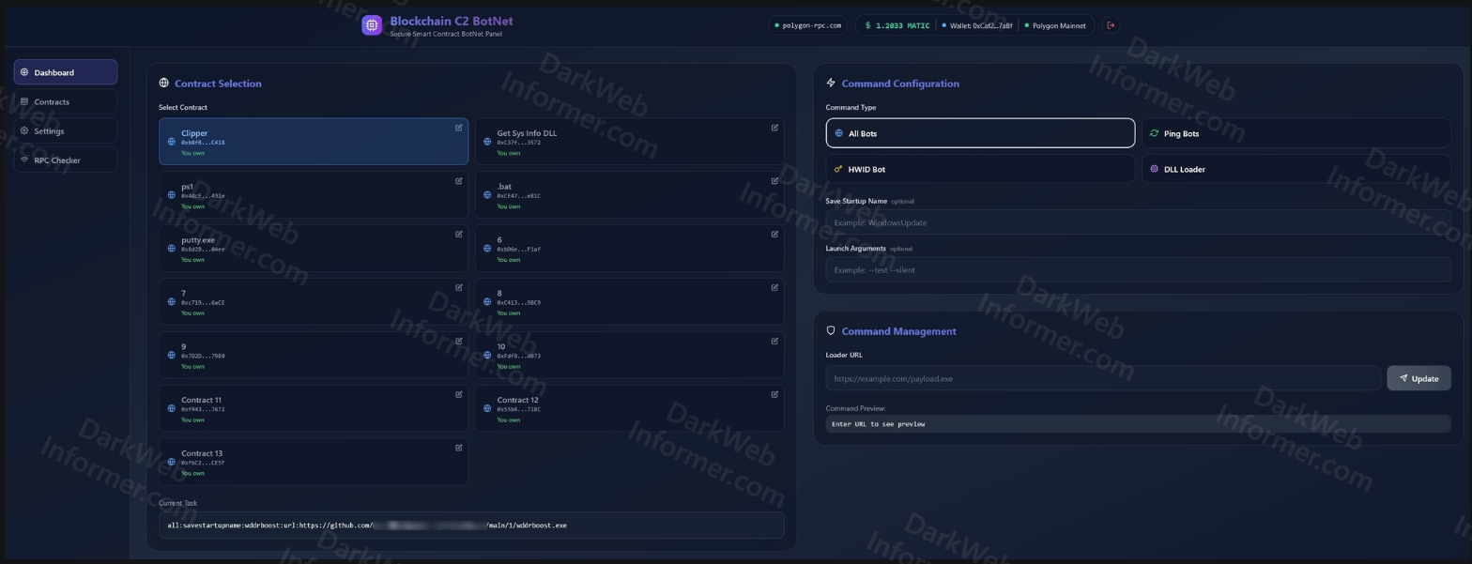Edit the Contract 12 entry
This screenshot has width=1472, height=564.
pos(774,394)
